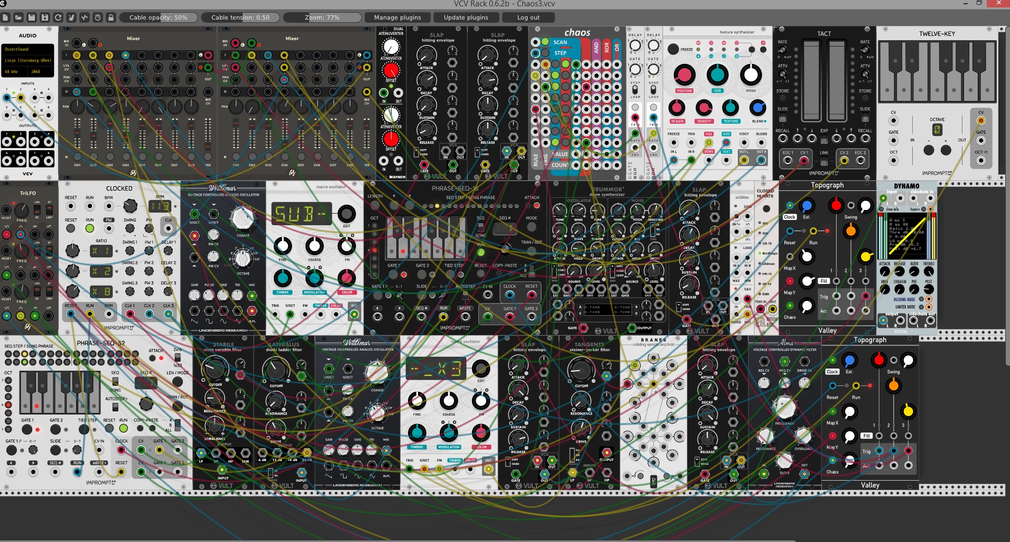
Task: Click the lock modules padlock icon
Action: pos(111,17)
